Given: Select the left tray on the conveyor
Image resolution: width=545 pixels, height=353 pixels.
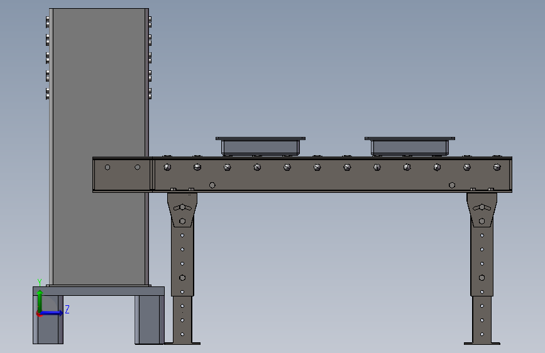Looking at the screenshot, I should (260, 146).
